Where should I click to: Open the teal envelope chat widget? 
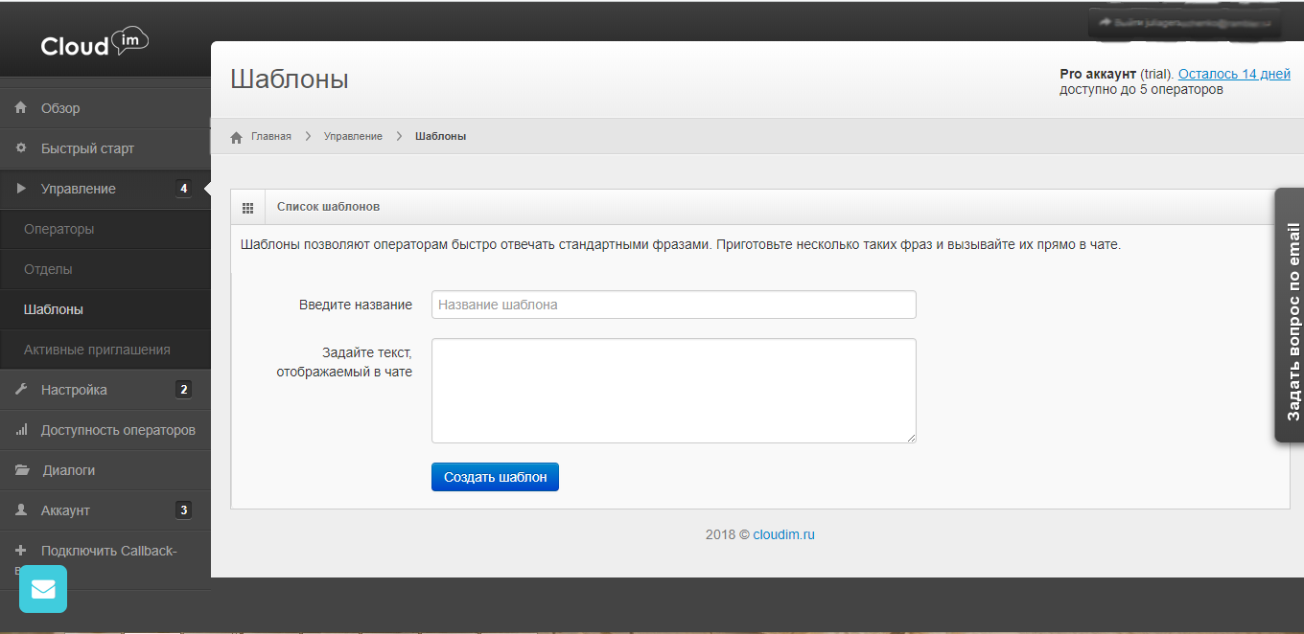[x=42, y=589]
